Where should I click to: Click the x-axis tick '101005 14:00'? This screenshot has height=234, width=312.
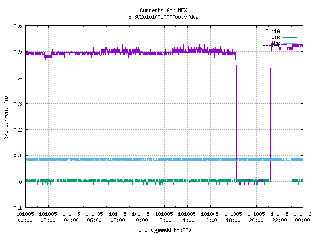(187, 217)
